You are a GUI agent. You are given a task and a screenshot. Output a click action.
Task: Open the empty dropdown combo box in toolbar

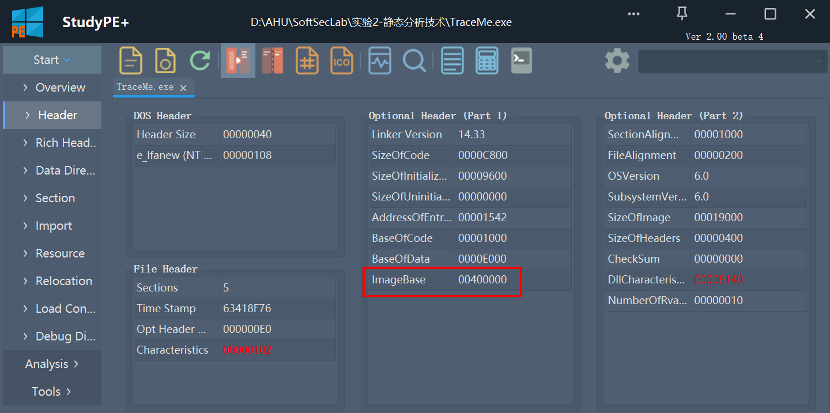coord(733,61)
